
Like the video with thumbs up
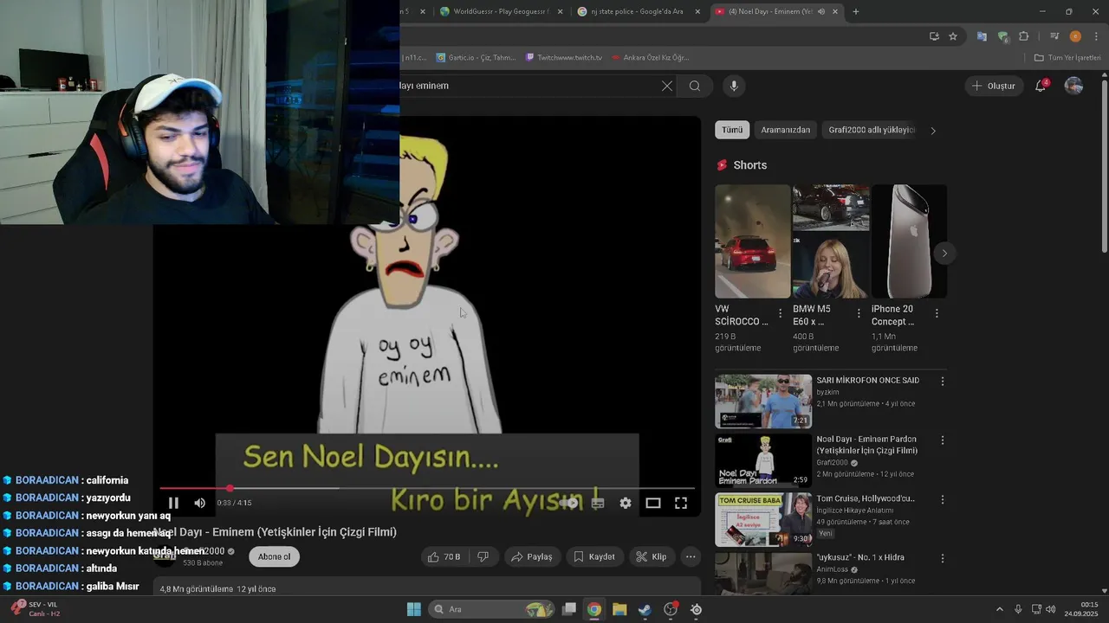[444, 556]
